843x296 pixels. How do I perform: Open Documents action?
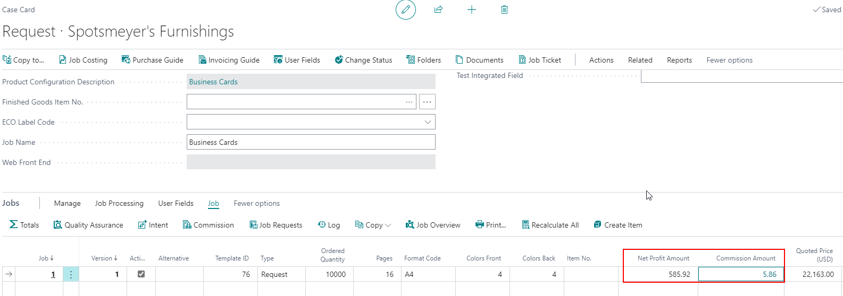coord(480,60)
